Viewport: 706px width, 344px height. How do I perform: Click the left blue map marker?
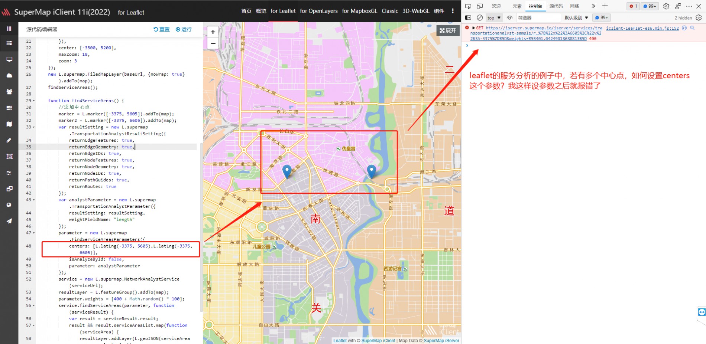click(x=287, y=172)
